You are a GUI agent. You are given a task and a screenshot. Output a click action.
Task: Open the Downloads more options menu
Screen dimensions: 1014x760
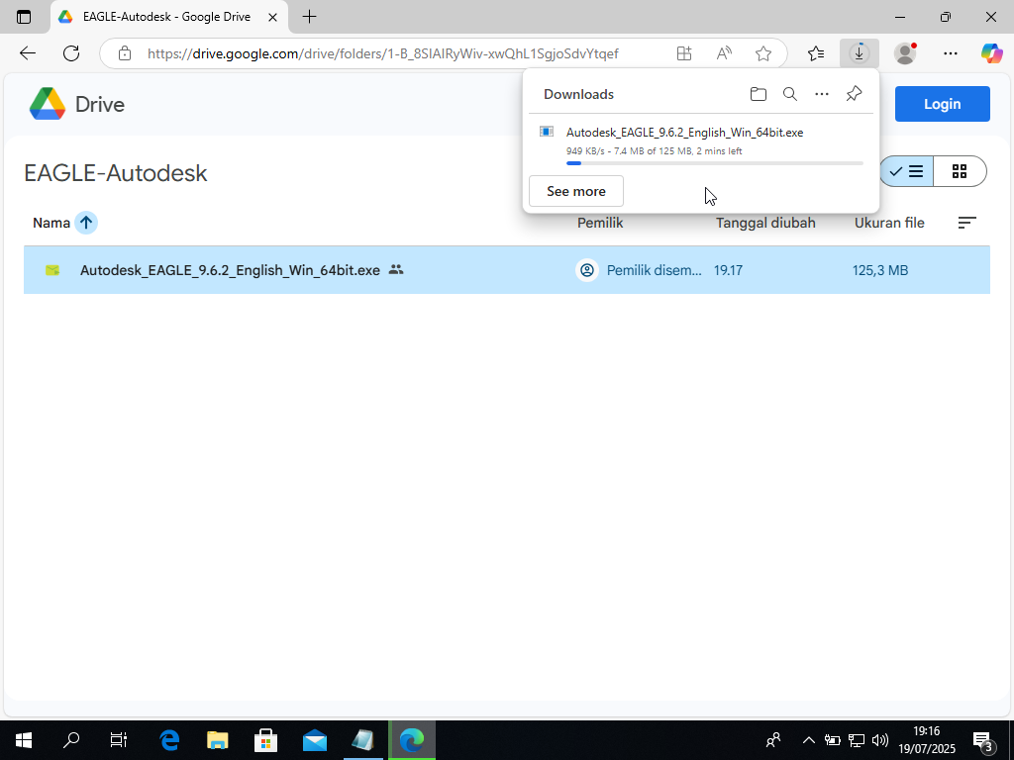(822, 94)
